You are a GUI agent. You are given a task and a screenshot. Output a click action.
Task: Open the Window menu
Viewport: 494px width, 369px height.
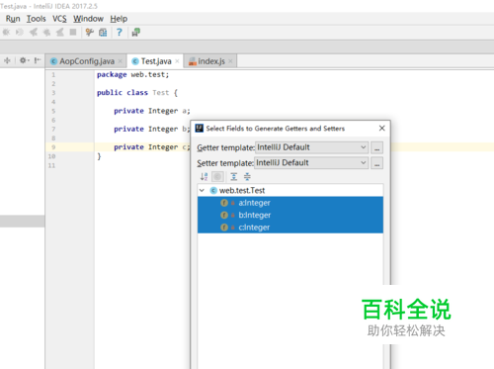[x=88, y=19]
